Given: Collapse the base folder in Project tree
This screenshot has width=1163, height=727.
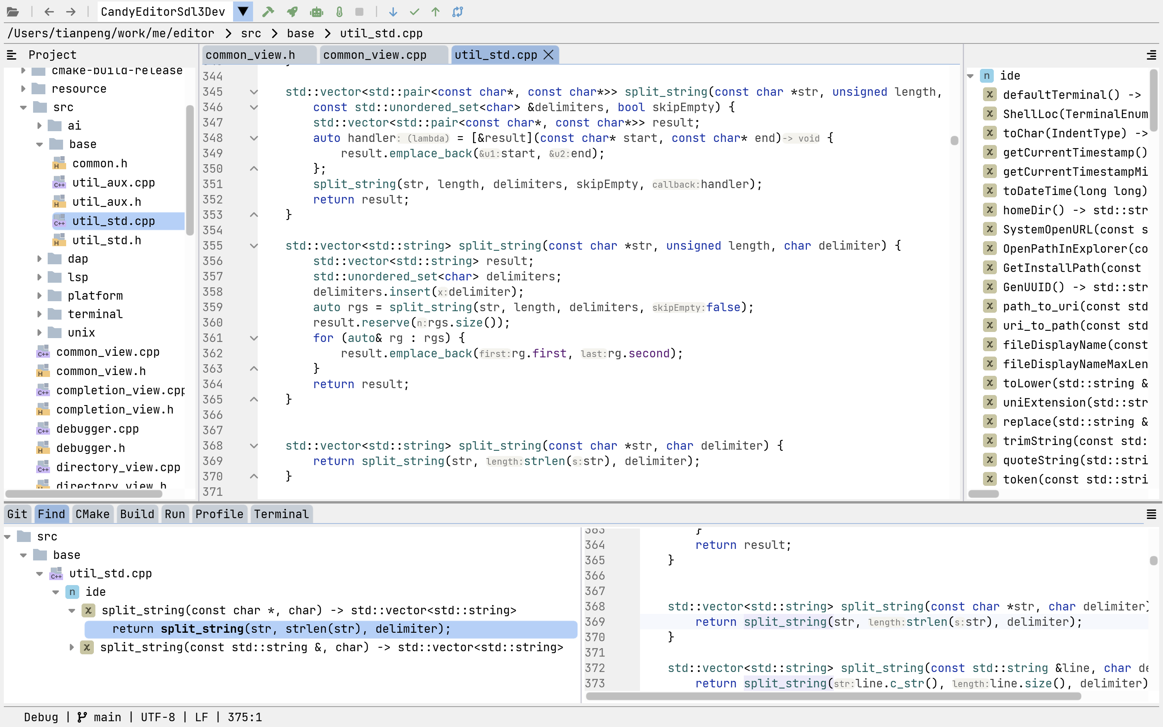Looking at the screenshot, I should (39, 144).
